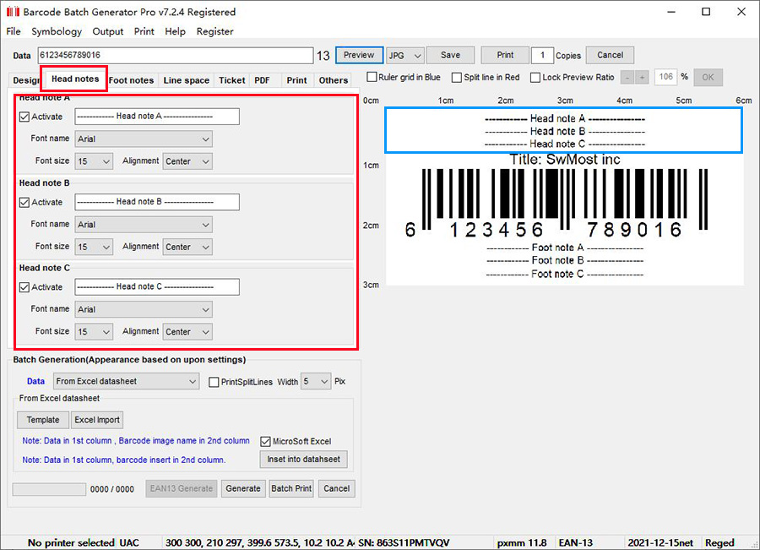Click the batch progress bar
The height and width of the screenshot is (550, 760).
49,489
